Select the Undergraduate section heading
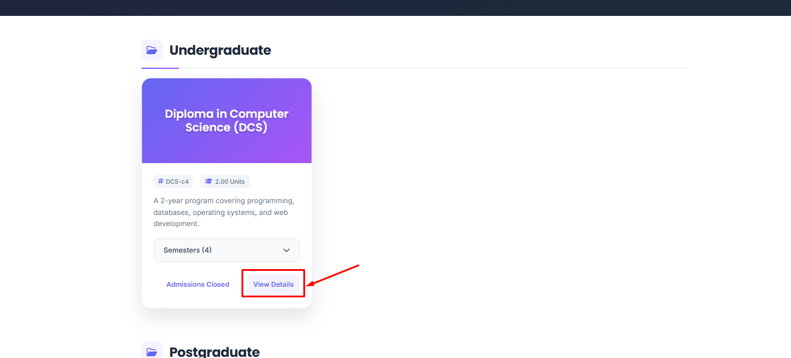The image size is (791, 358). click(220, 50)
